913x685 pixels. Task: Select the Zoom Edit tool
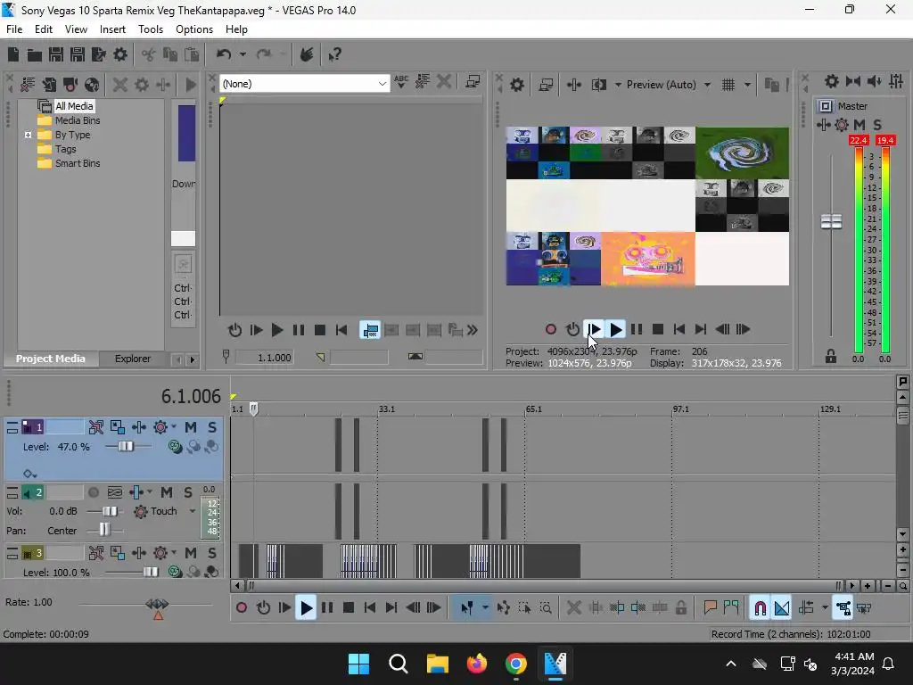click(546, 608)
